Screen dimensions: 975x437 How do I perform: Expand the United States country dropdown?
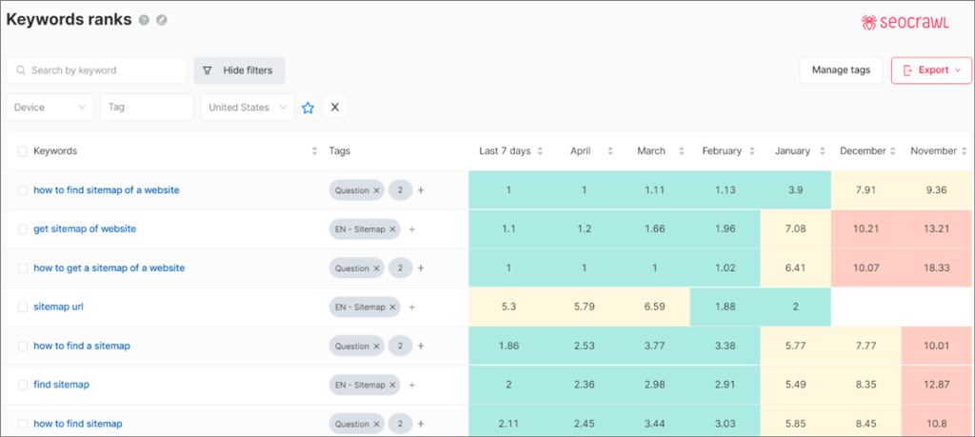point(247,108)
